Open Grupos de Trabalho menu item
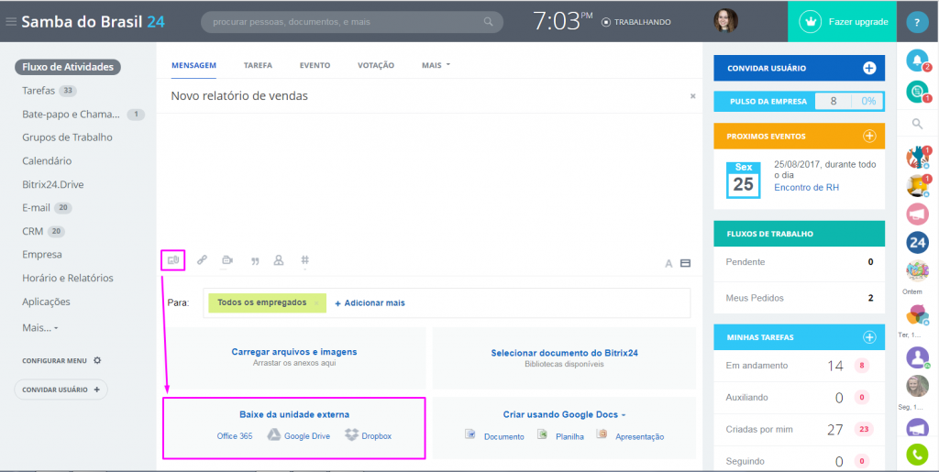The height and width of the screenshot is (472, 939). pos(67,137)
